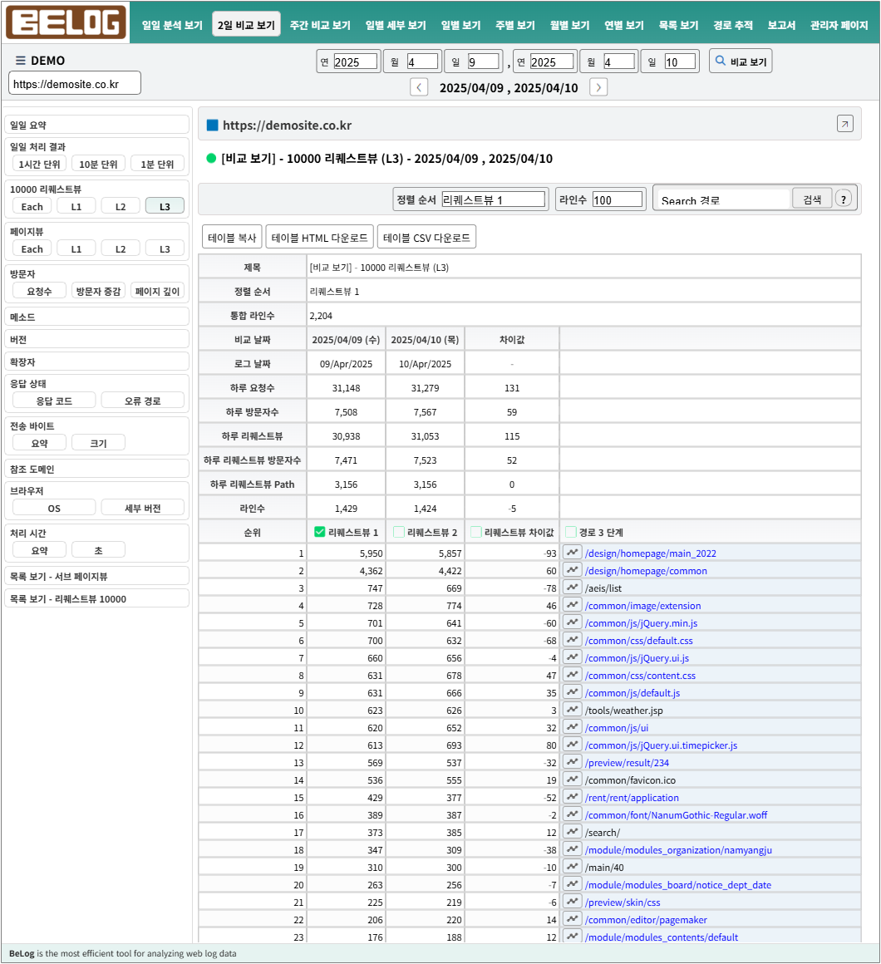Open trend chart icon for /common/favicon.ico

[x=573, y=780]
